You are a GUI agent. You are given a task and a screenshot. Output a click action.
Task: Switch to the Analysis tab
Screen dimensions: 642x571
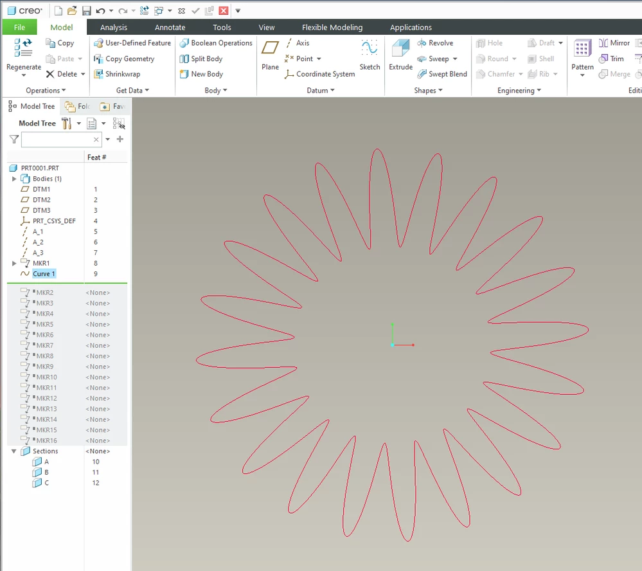[x=114, y=28]
